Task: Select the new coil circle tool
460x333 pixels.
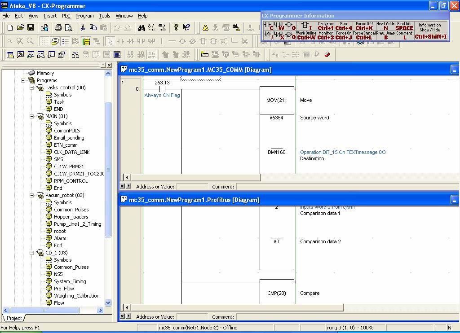Action: pos(182,41)
